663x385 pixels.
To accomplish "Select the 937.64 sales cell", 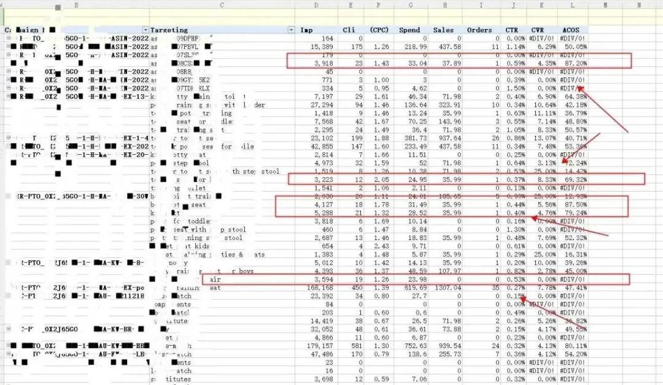I will (449, 138).
